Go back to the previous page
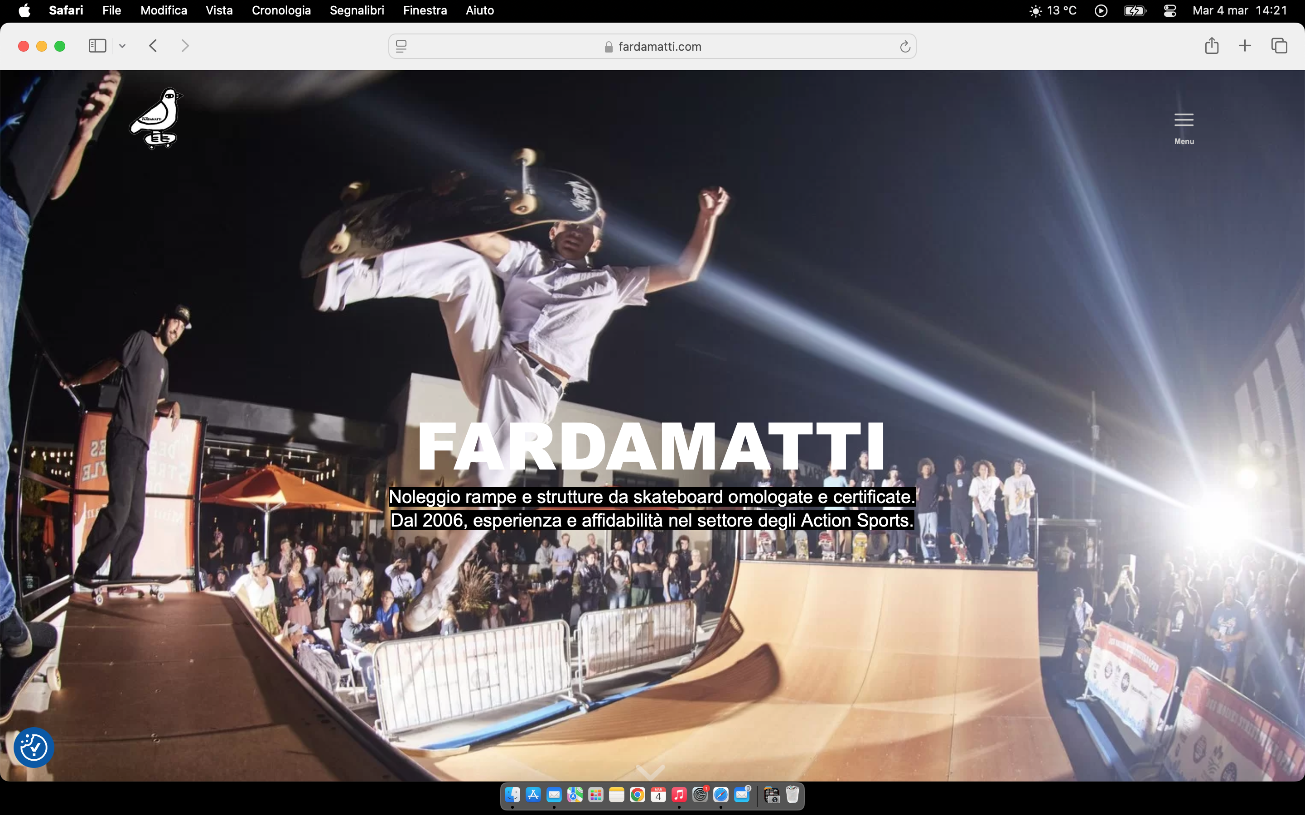1305x815 pixels. coord(153,46)
